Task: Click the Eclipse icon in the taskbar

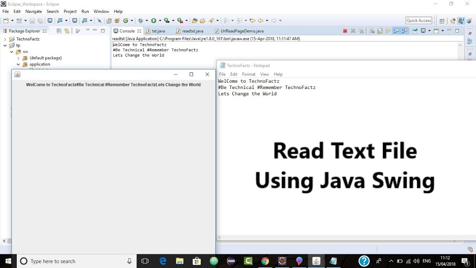Action: coord(231,261)
